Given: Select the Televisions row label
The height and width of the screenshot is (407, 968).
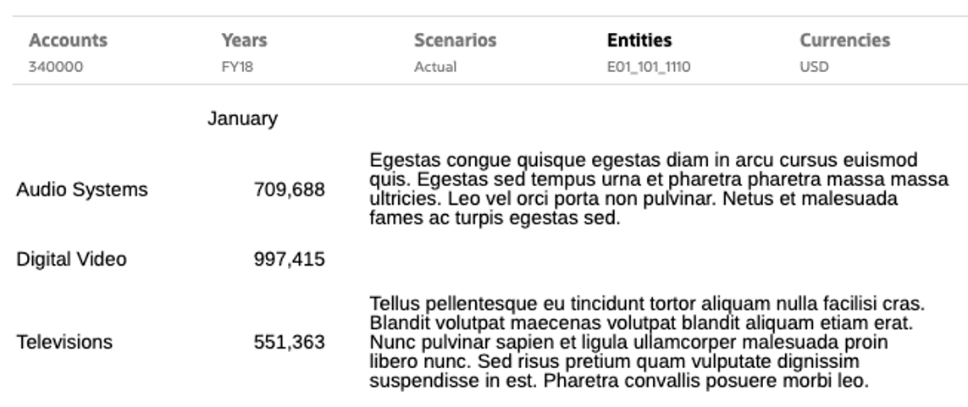Looking at the screenshot, I should pyautogui.click(x=64, y=343).
